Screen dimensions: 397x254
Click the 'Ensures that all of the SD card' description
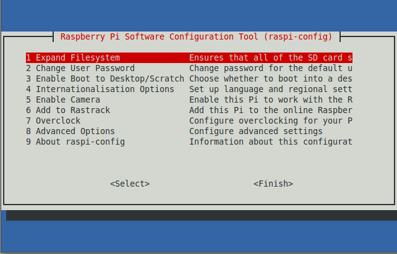[270, 57]
